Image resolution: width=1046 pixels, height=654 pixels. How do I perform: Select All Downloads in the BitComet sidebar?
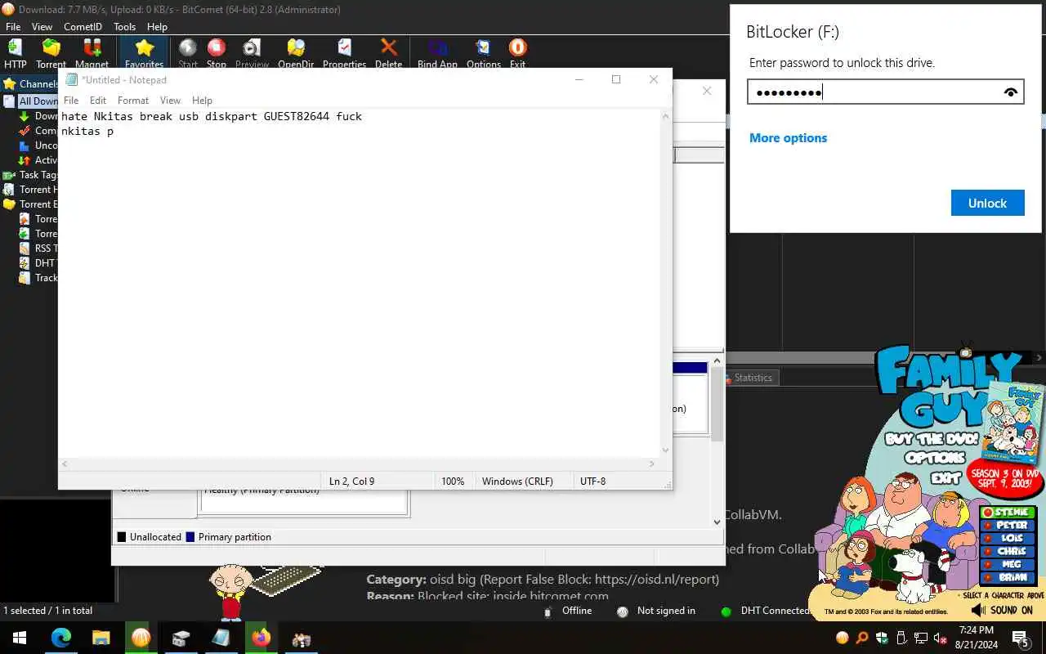click(x=31, y=101)
